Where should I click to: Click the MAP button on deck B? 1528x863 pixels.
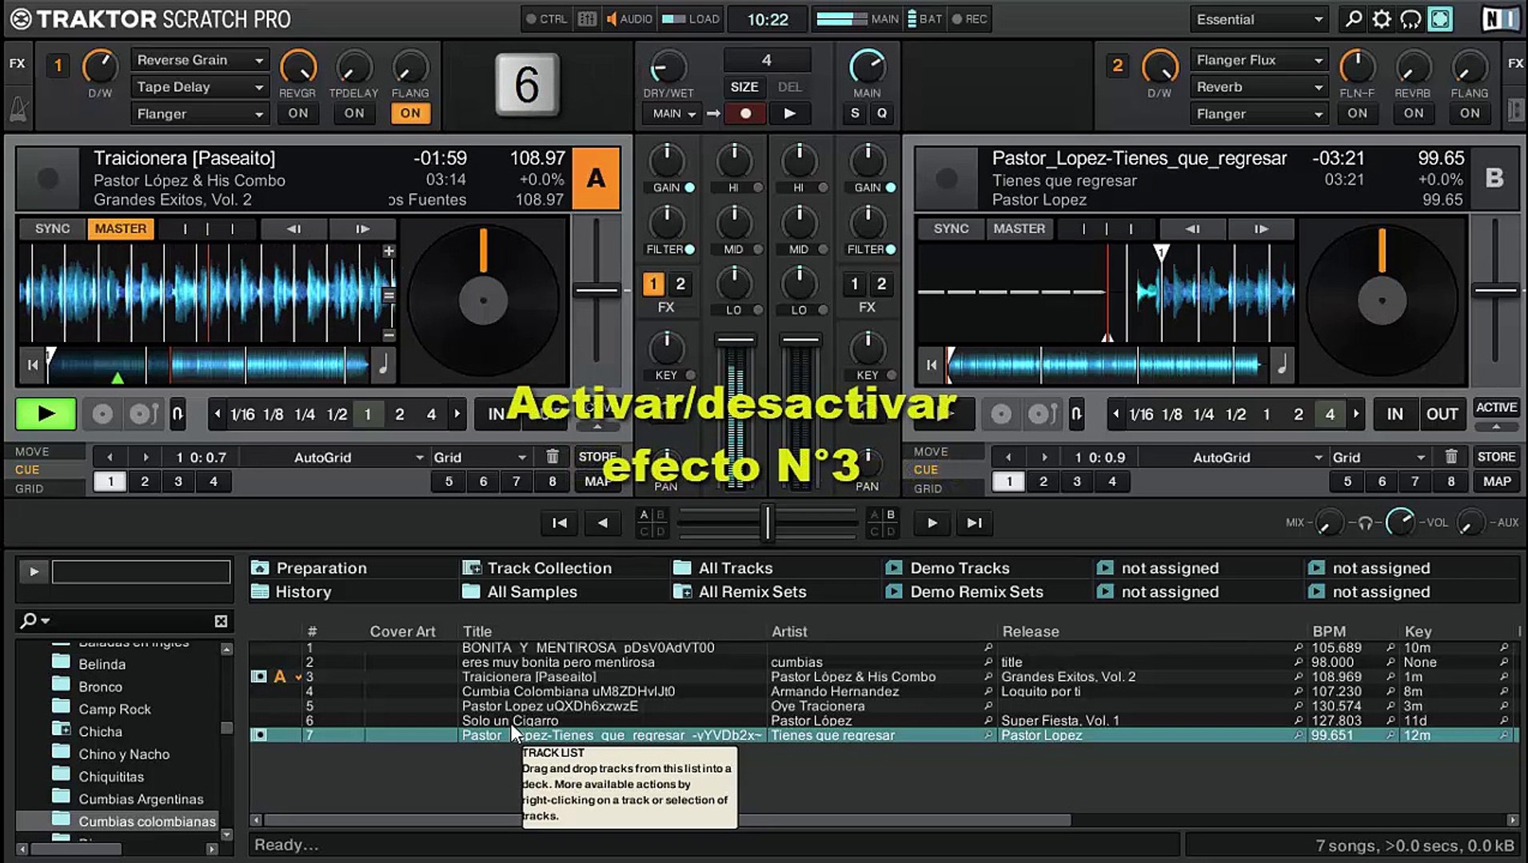(x=1497, y=481)
